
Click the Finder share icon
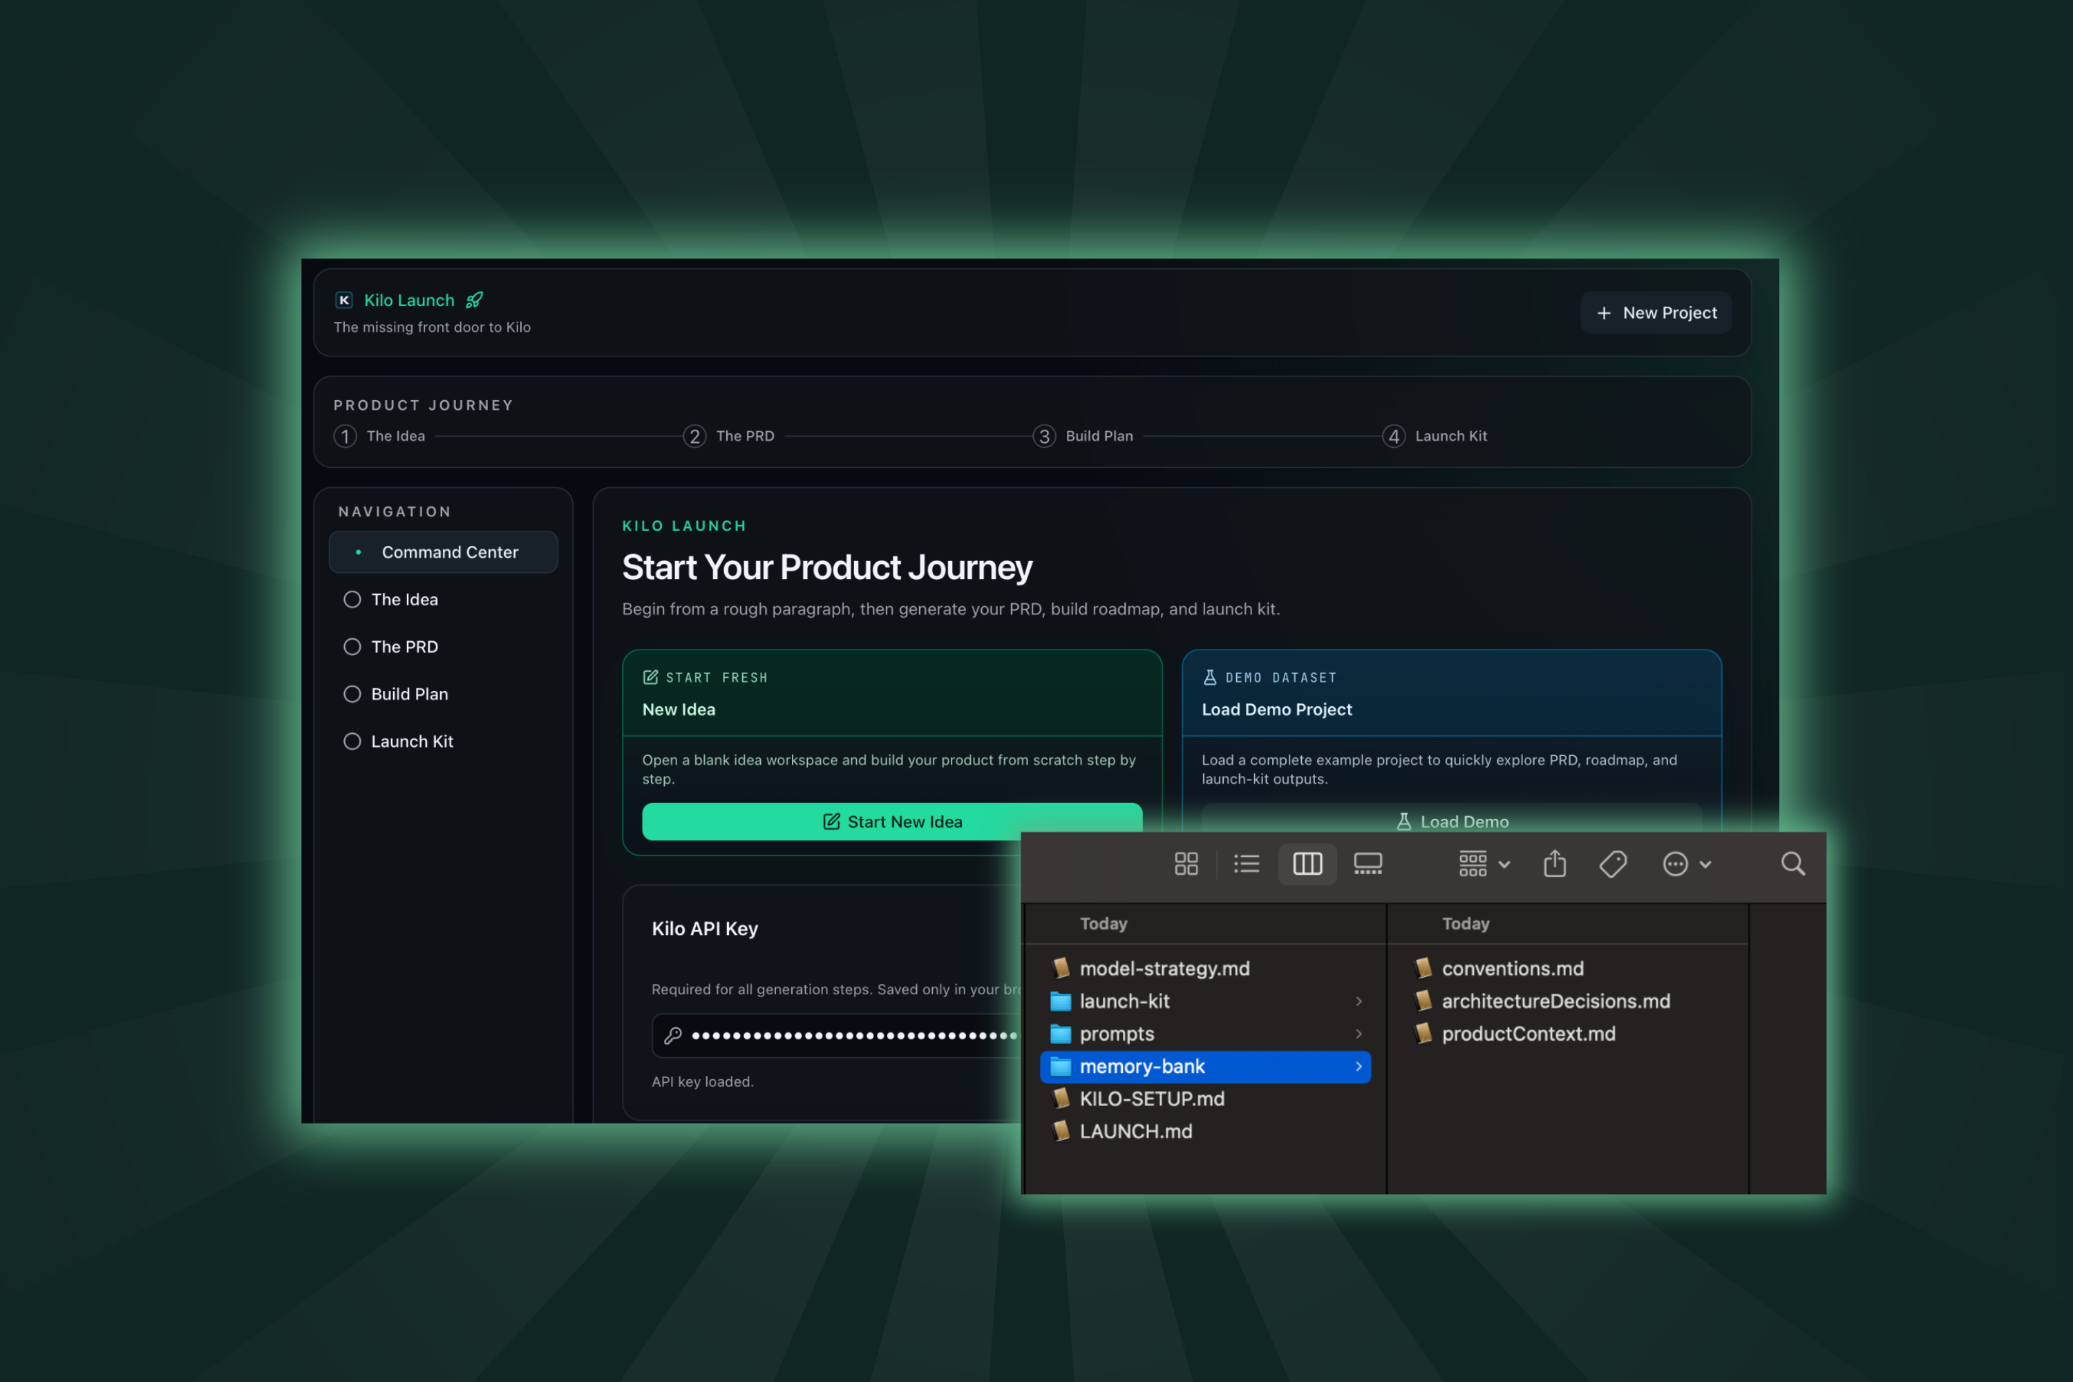(1555, 864)
